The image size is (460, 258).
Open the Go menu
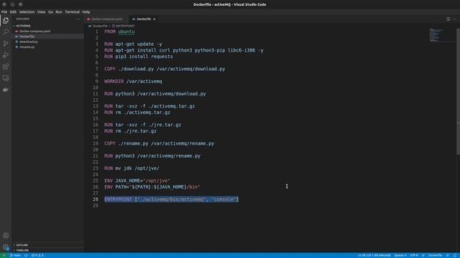tap(50, 12)
